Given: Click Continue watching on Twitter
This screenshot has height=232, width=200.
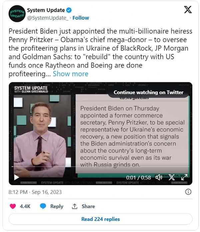Looking at the screenshot, I should click(x=148, y=92).
